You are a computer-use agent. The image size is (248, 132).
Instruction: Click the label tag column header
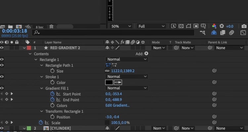coord(27,42)
